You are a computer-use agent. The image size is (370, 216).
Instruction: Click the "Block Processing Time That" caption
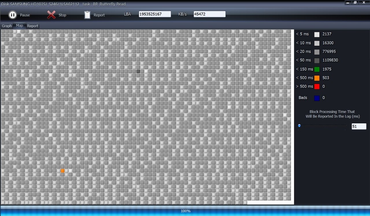click(x=332, y=112)
